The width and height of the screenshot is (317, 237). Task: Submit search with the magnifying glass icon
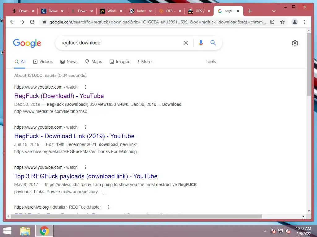point(213,43)
